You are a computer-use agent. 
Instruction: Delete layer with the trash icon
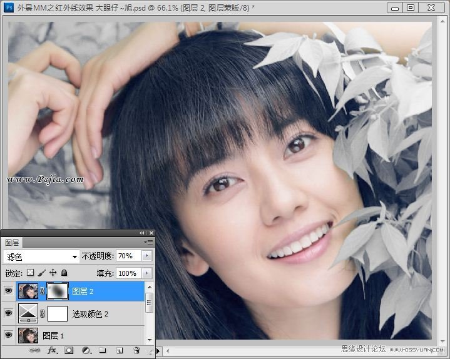pyautogui.click(x=136, y=351)
